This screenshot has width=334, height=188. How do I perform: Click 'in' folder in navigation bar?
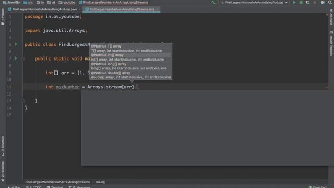click(40, 2)
